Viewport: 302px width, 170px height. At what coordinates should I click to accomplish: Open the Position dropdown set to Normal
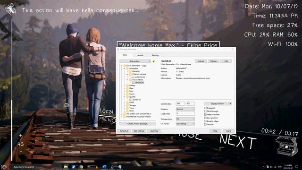pyautogui.click(x=185, y=109)
